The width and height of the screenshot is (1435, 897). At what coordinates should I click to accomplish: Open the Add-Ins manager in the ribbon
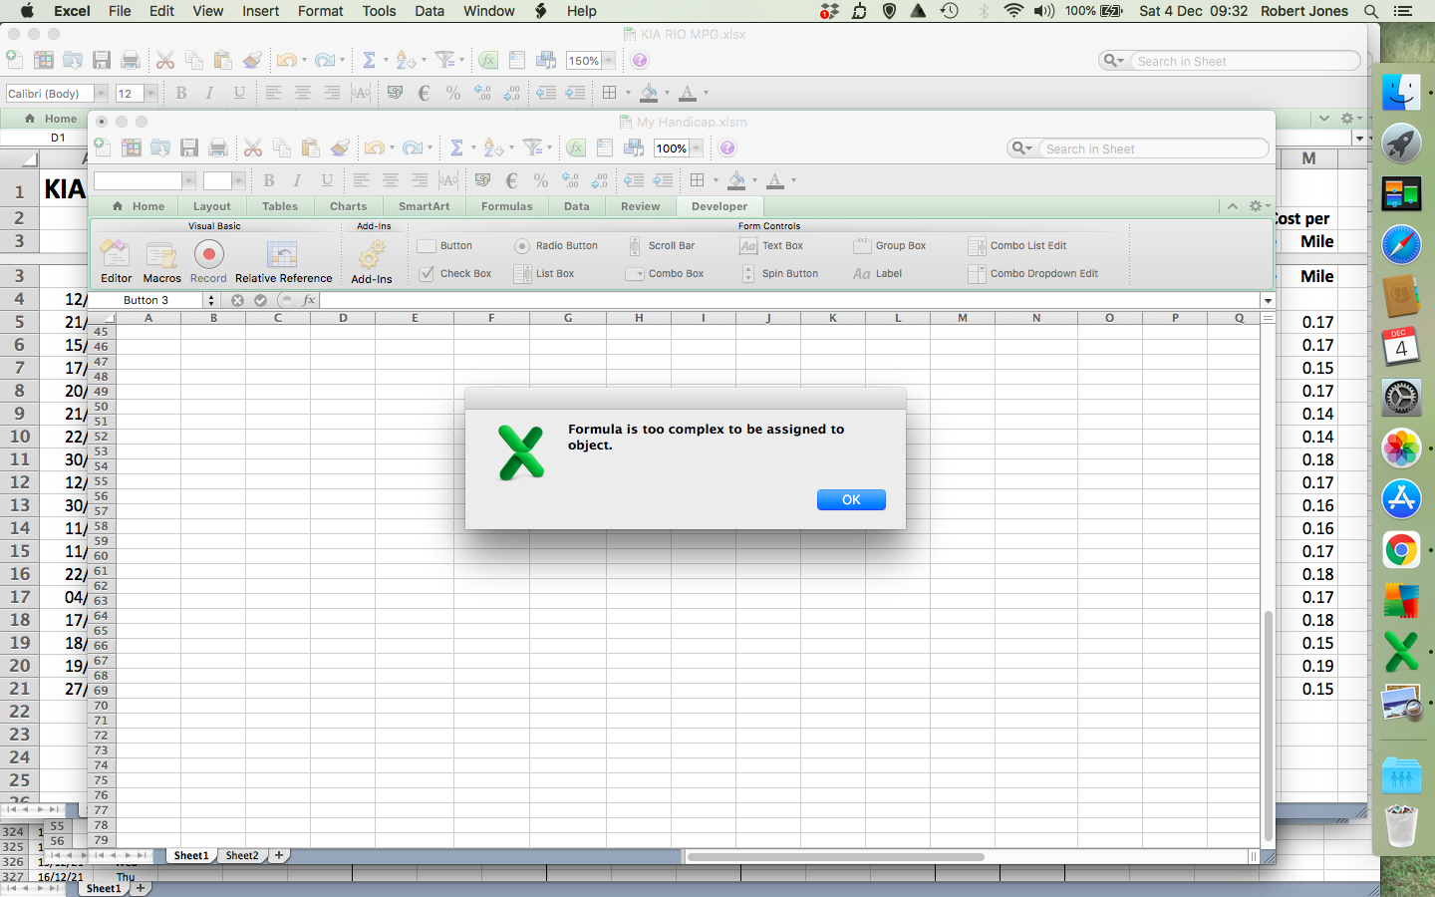(372, 262)
